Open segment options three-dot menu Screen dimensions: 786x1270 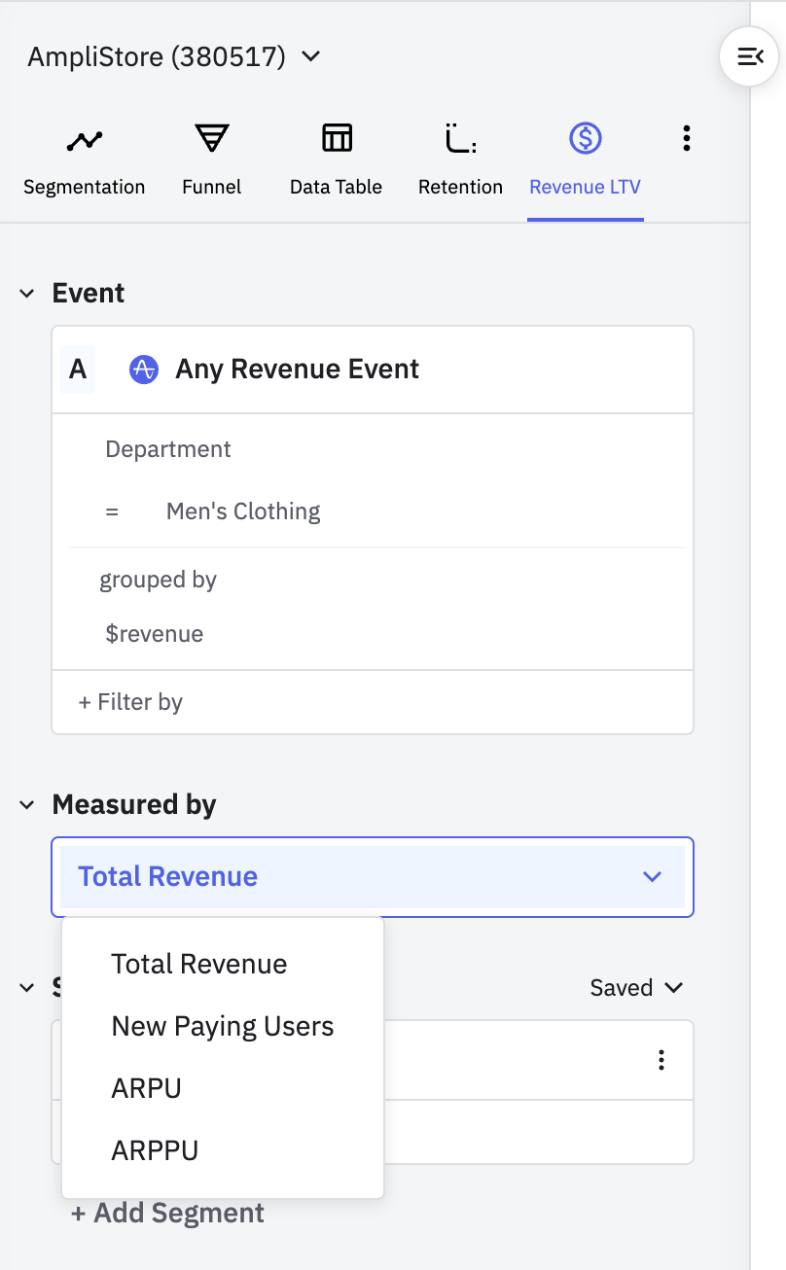click(661, 1060)
